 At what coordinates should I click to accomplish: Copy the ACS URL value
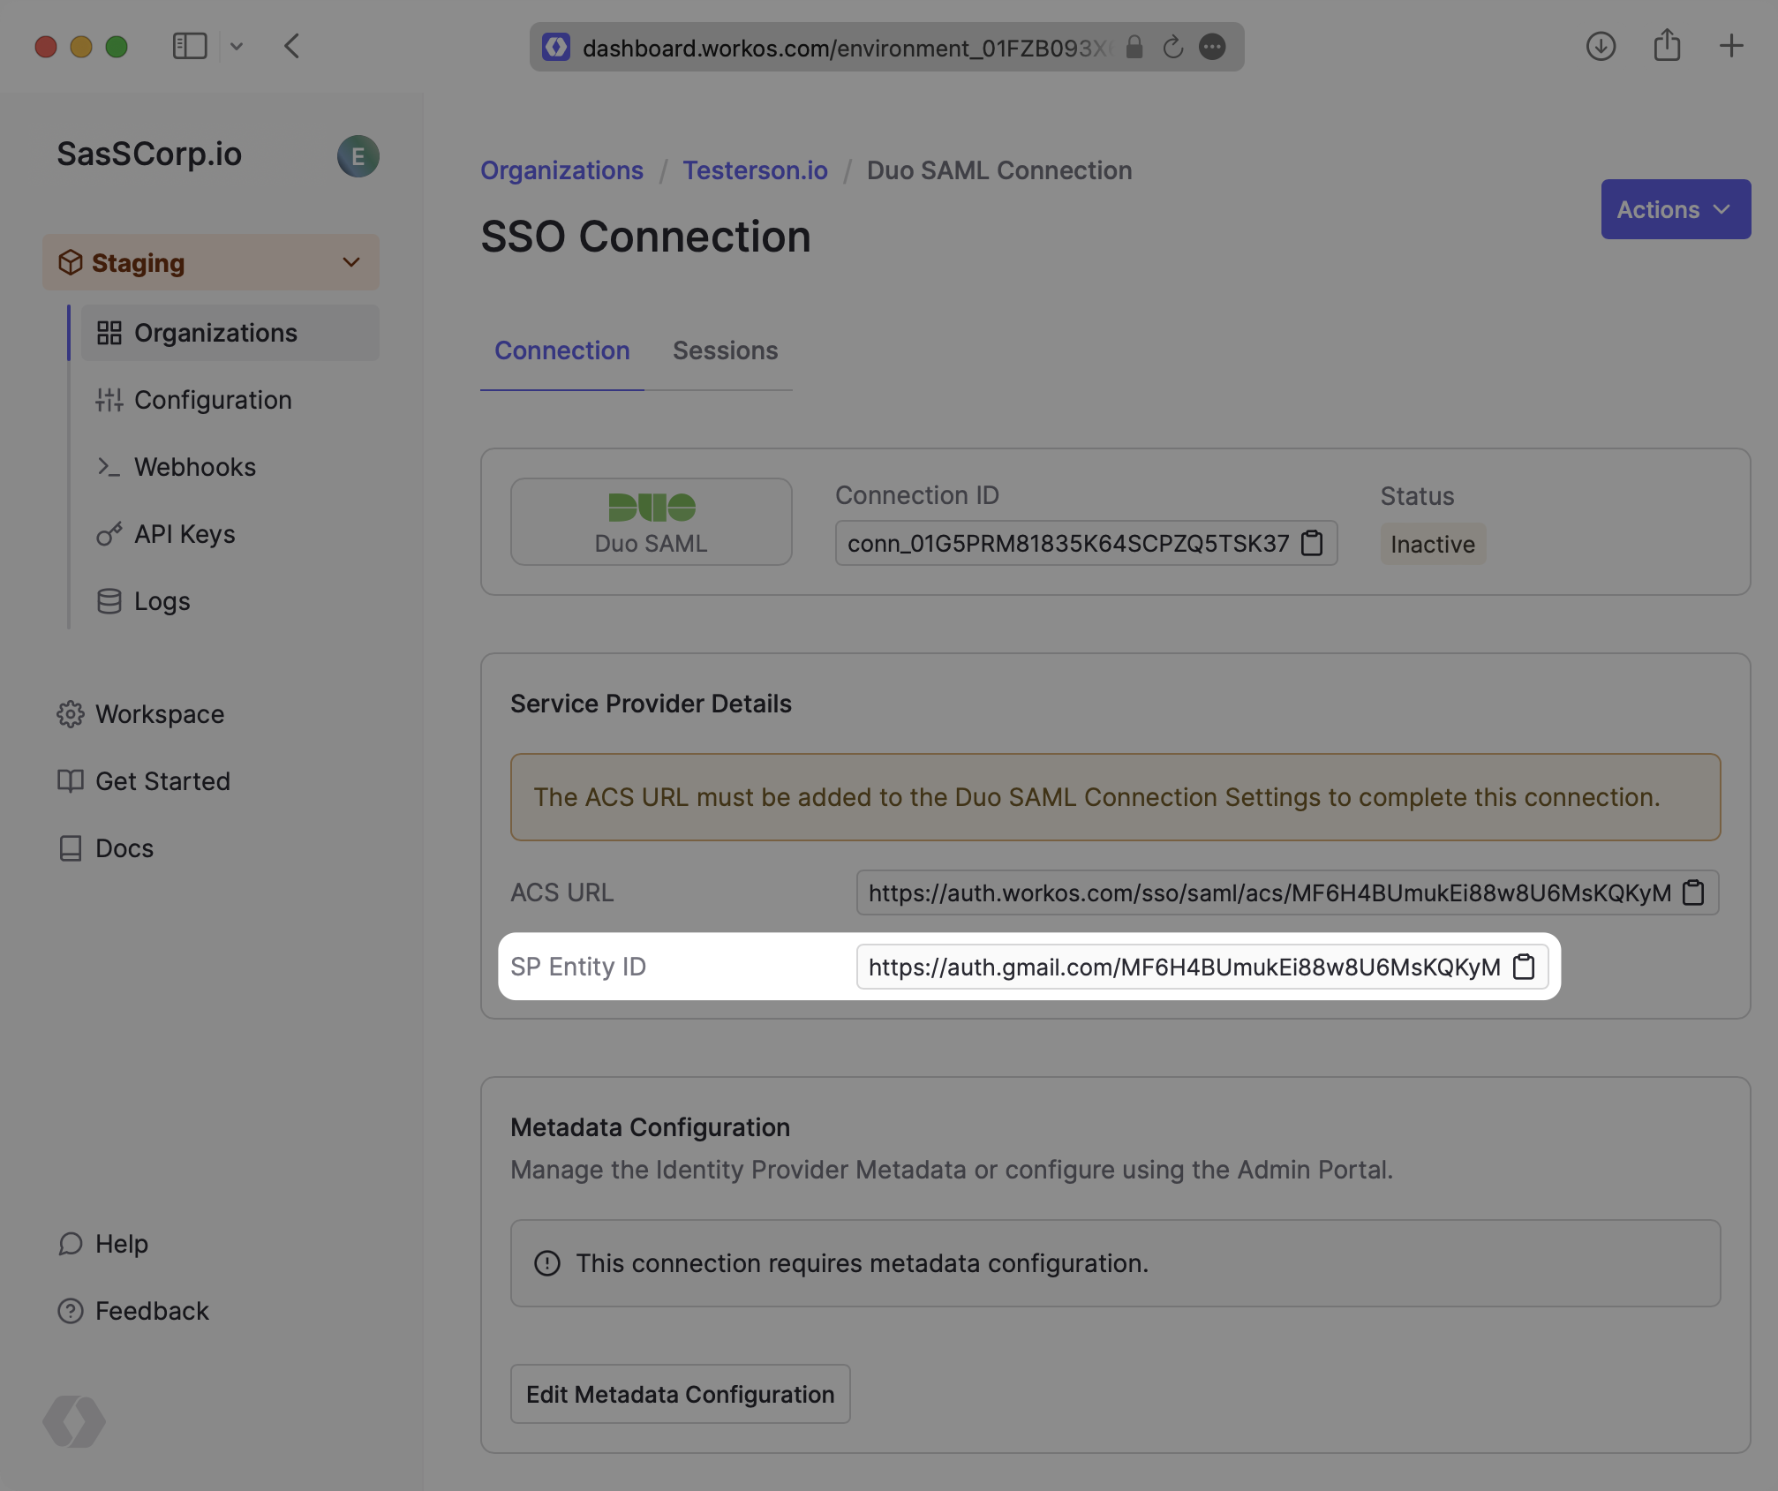1693,892
